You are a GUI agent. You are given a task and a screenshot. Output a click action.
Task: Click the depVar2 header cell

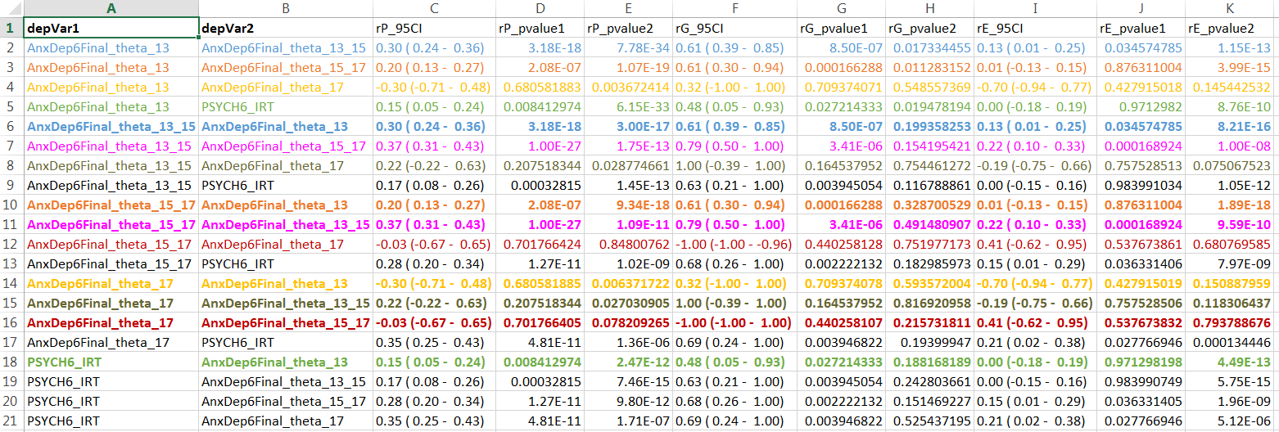point(284,29)
